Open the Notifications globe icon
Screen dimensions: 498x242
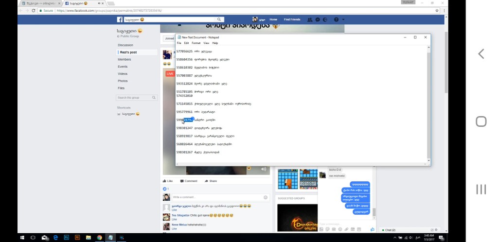325,19
